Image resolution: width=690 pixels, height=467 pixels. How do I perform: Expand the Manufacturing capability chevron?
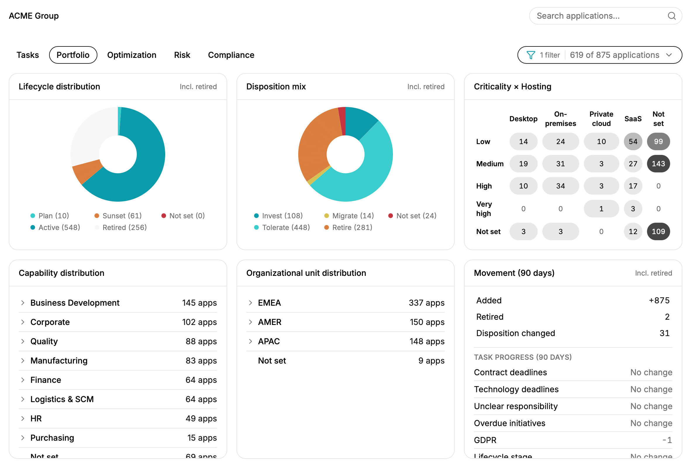click(x=23, y=361)
